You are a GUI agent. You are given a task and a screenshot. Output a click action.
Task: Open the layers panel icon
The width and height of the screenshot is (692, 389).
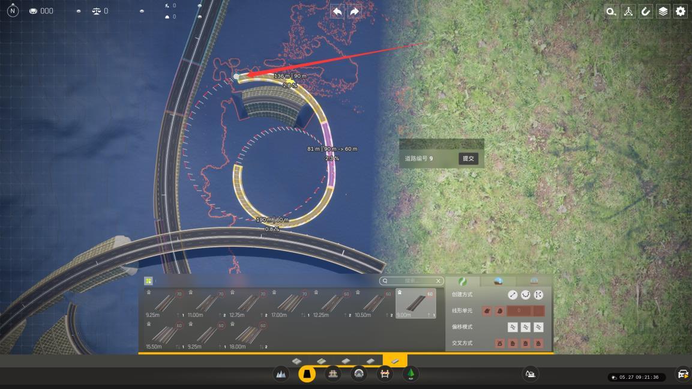tap(663, 12)
